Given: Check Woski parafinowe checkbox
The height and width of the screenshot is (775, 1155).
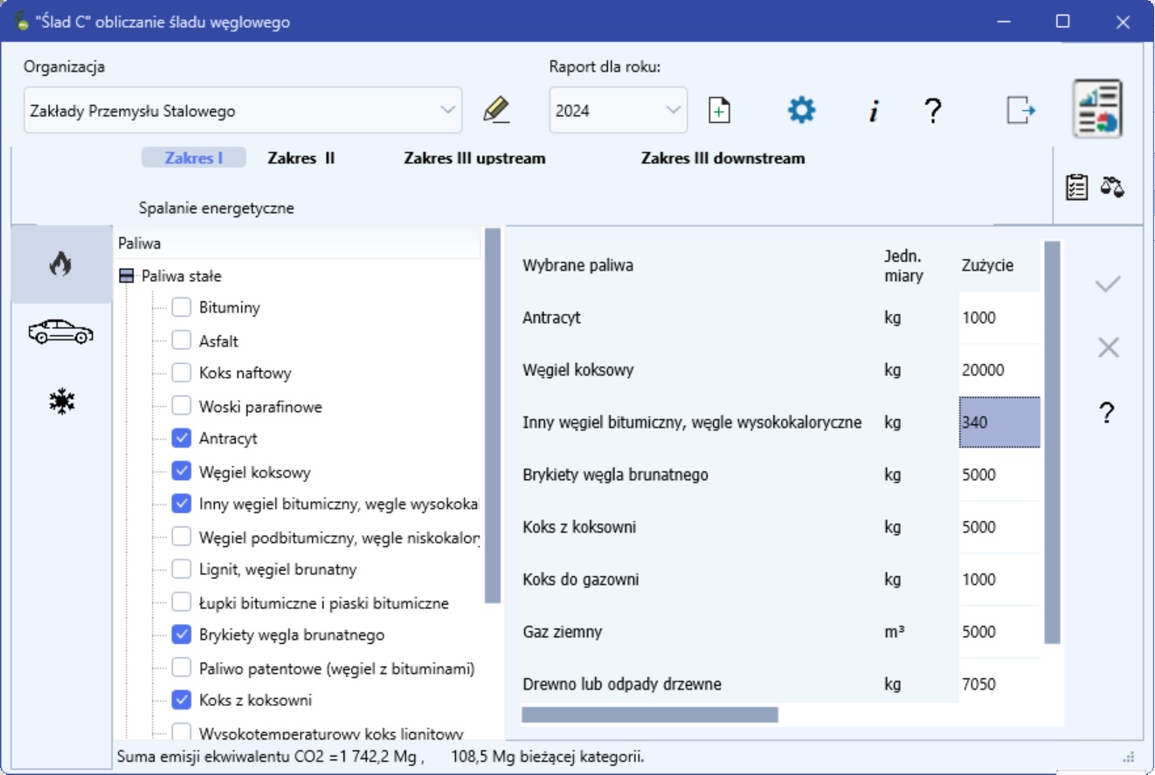Looking at the screenshot, I should tap(181, 406).
